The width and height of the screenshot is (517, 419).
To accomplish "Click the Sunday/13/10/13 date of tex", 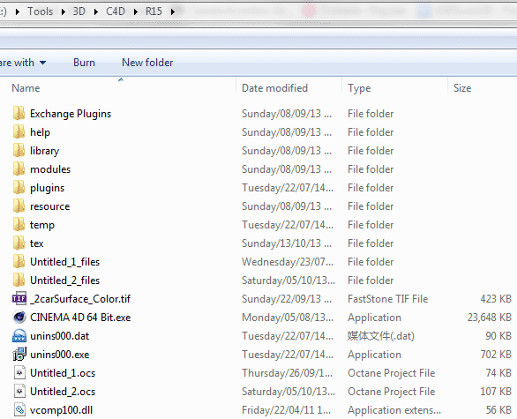I will [x=287, y=243].
